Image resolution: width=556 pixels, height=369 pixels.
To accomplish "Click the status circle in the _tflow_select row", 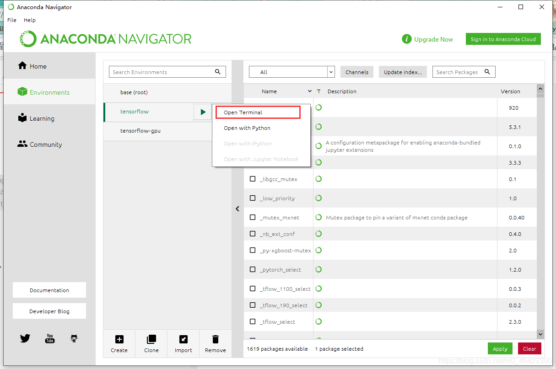I will tap(318, 321).
